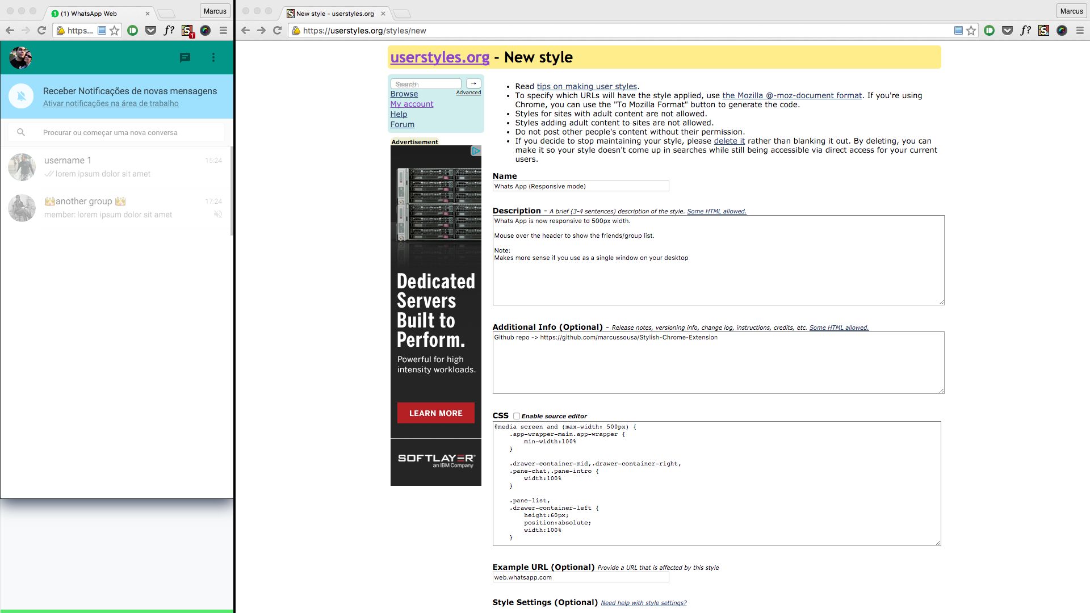
Task: Click inside the CSS code textarea
Action: point(716,484)
